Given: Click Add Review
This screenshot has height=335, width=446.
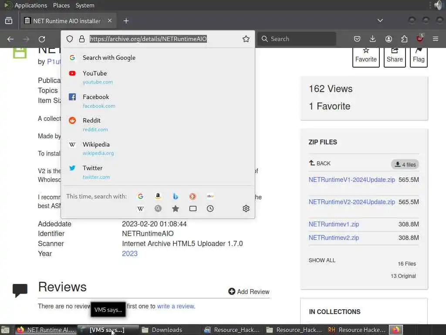Looking at the screenshot, I should 249,292.
